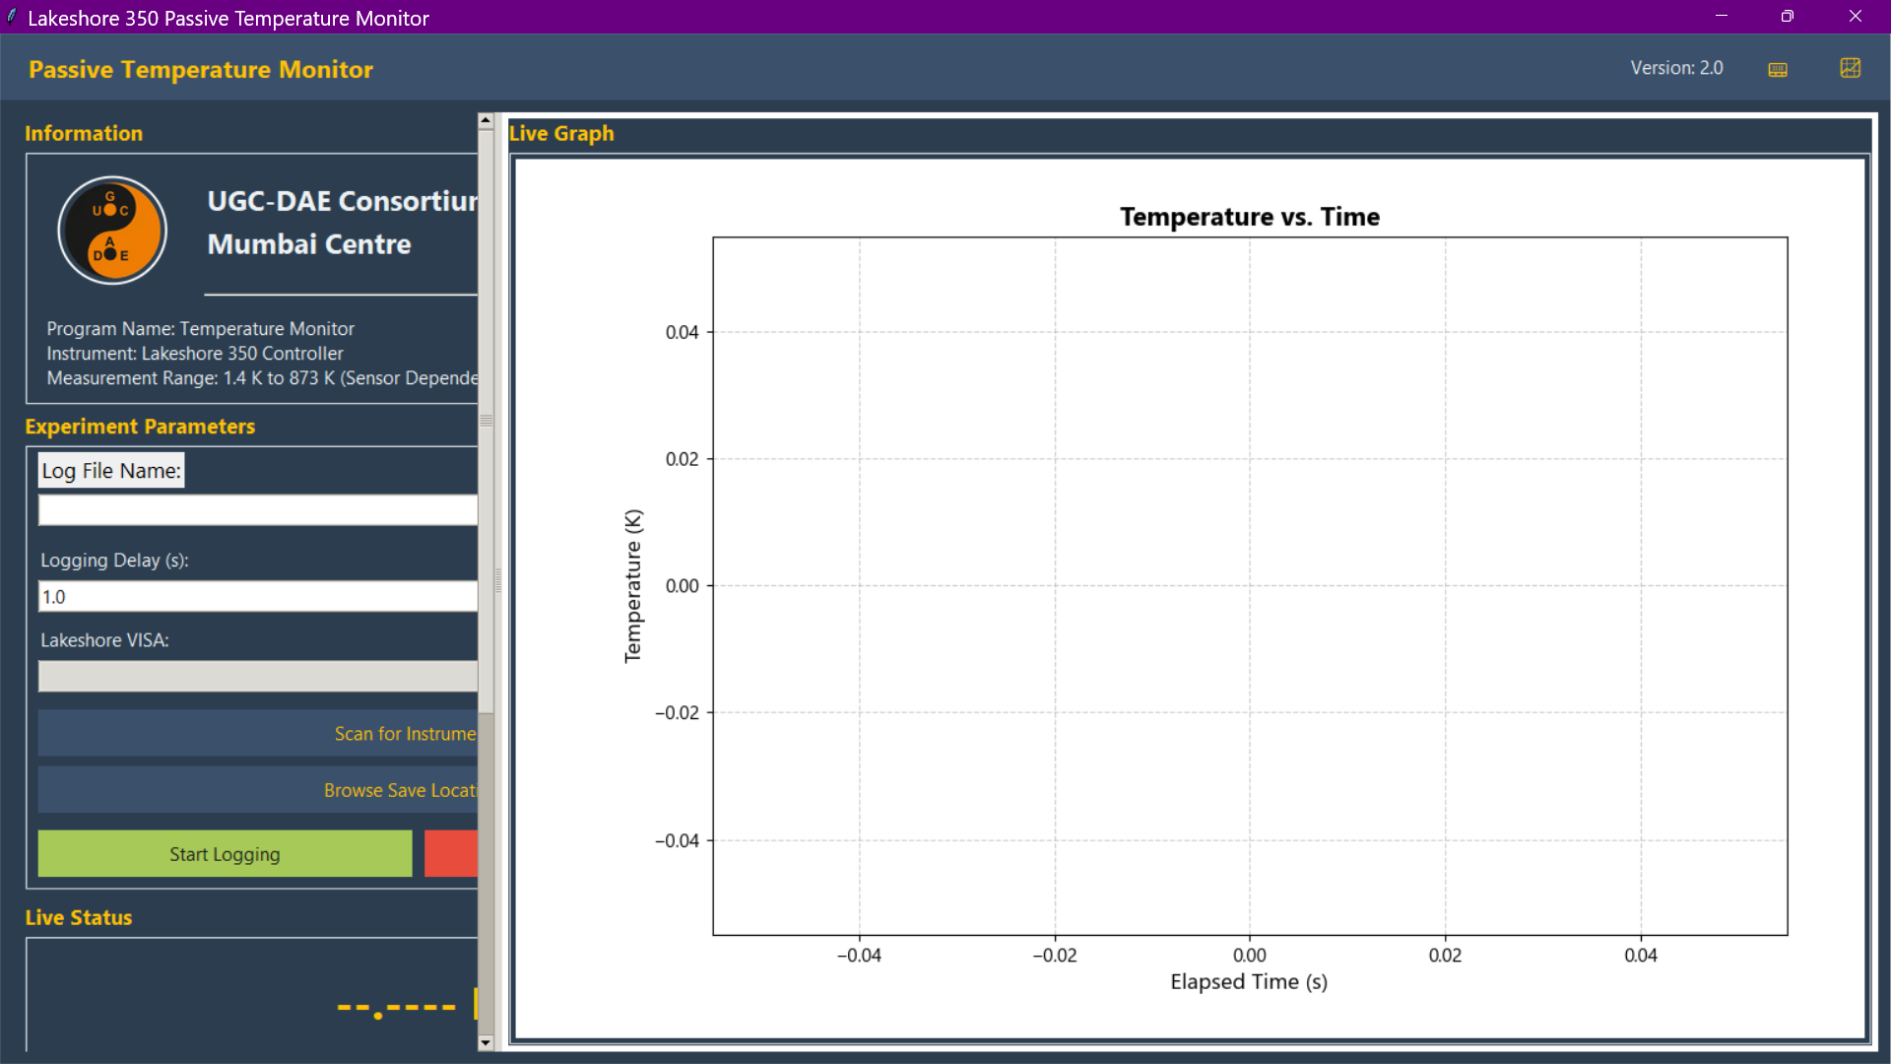Image resolution: width=1891 pixels, height=1064 pixels.
Task: Click the red stop button
Action: click(x=451, y=854)
